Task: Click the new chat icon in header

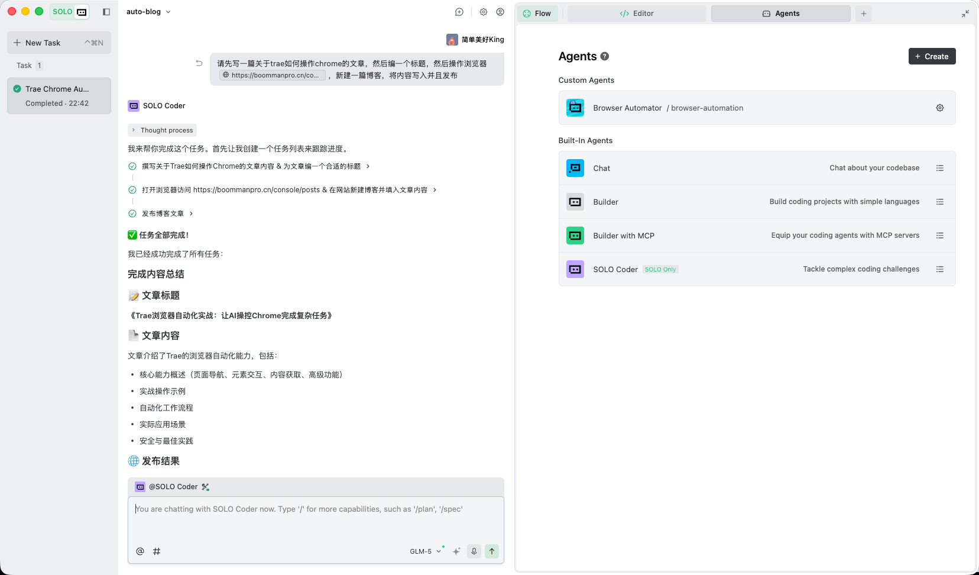Action: point(459,12)
